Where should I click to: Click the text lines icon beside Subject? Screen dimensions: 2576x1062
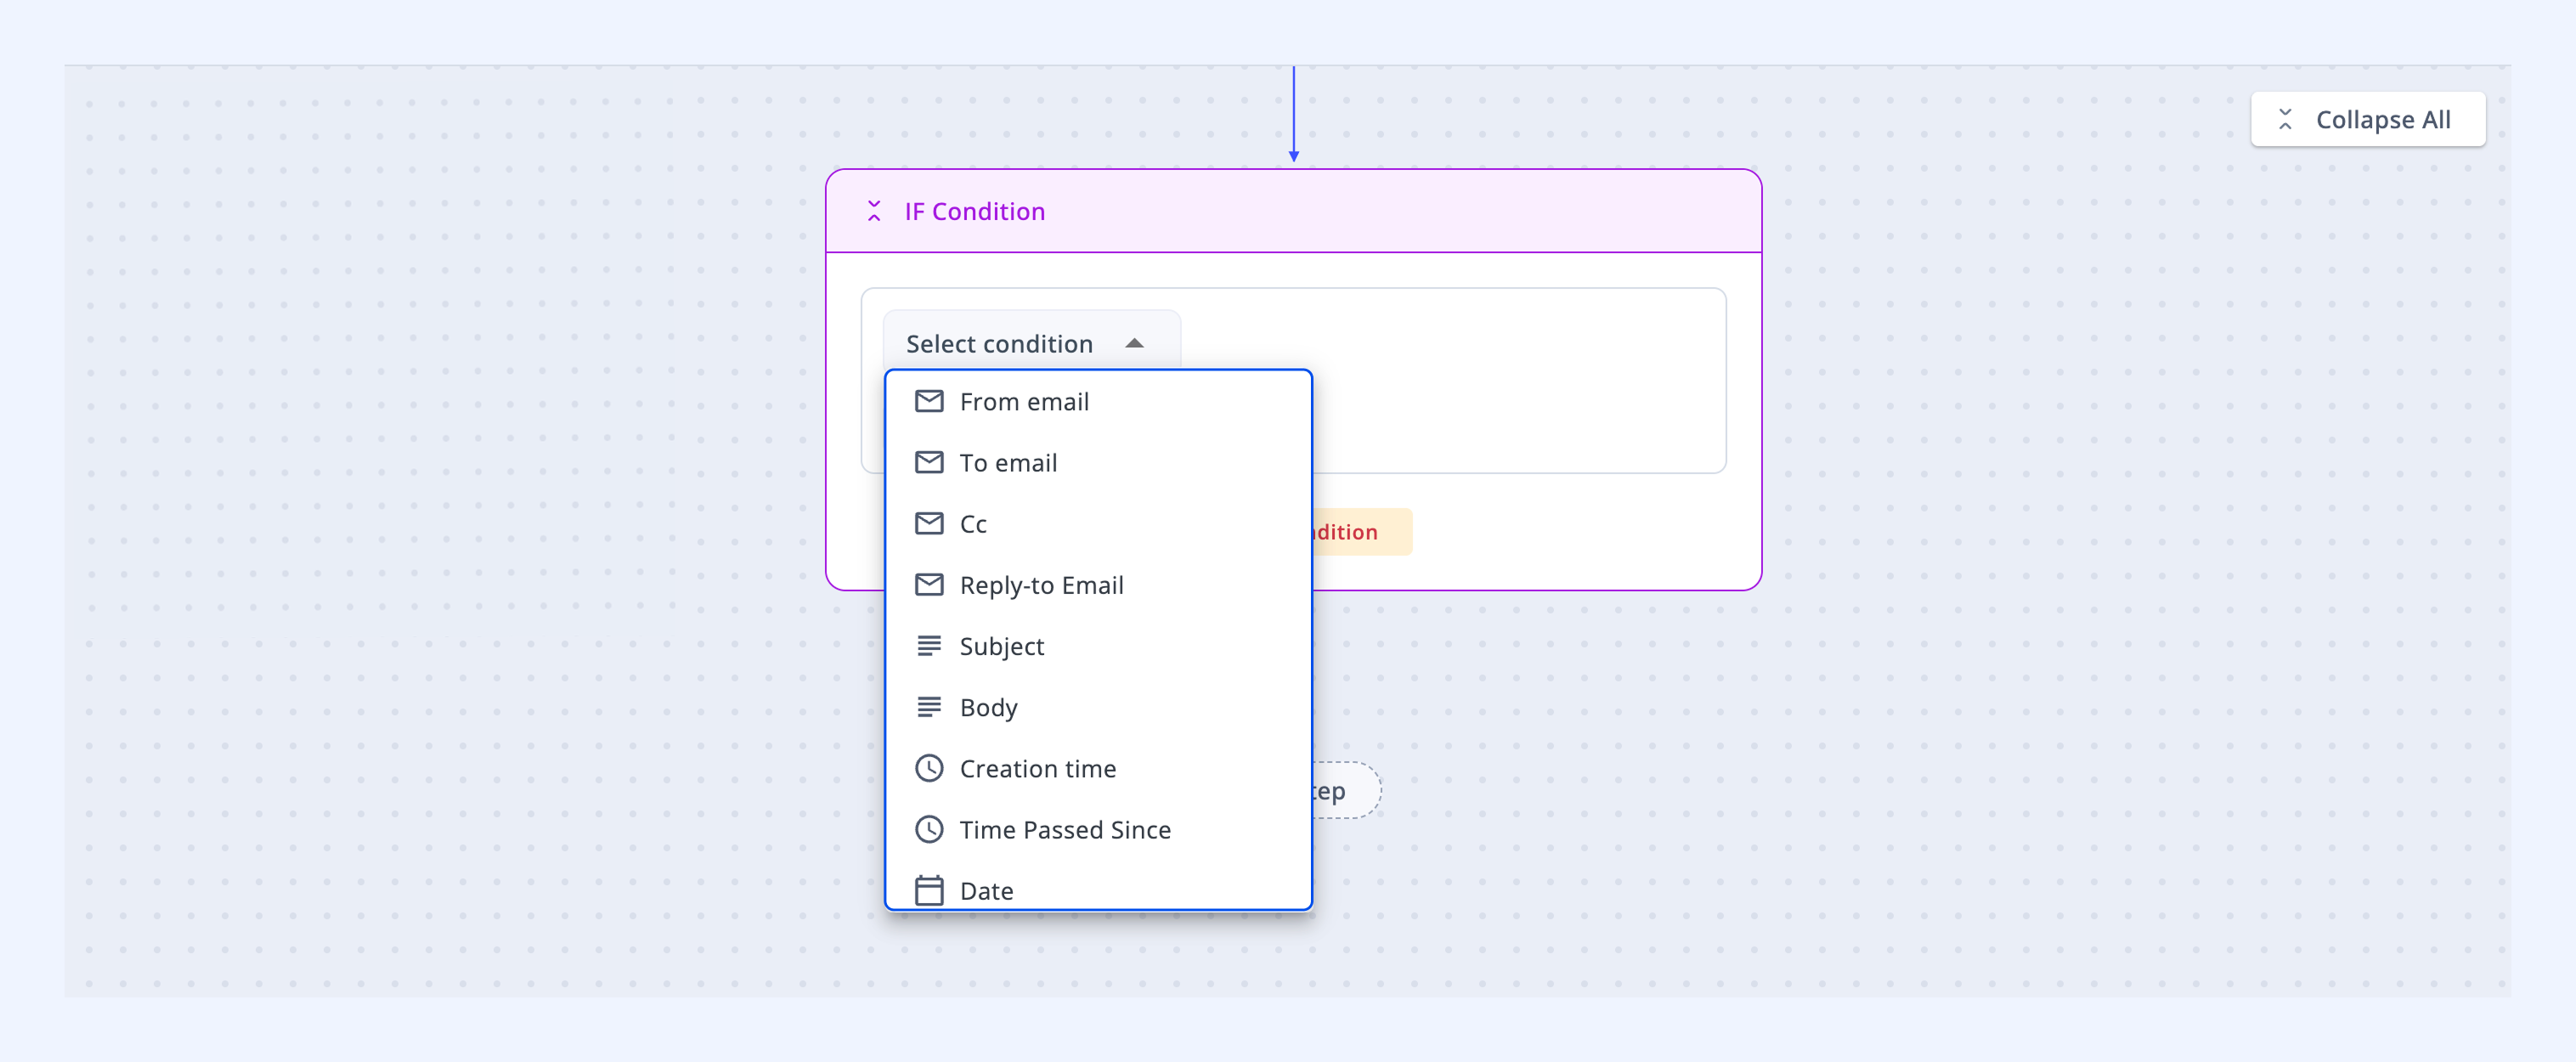(929, 646)
